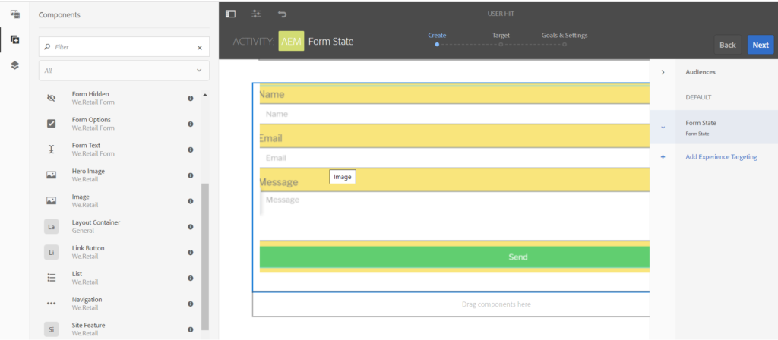This screenshot has height=340, width=778.
Task: Open page properties sliders icon
Action: (x=257, y=14)
